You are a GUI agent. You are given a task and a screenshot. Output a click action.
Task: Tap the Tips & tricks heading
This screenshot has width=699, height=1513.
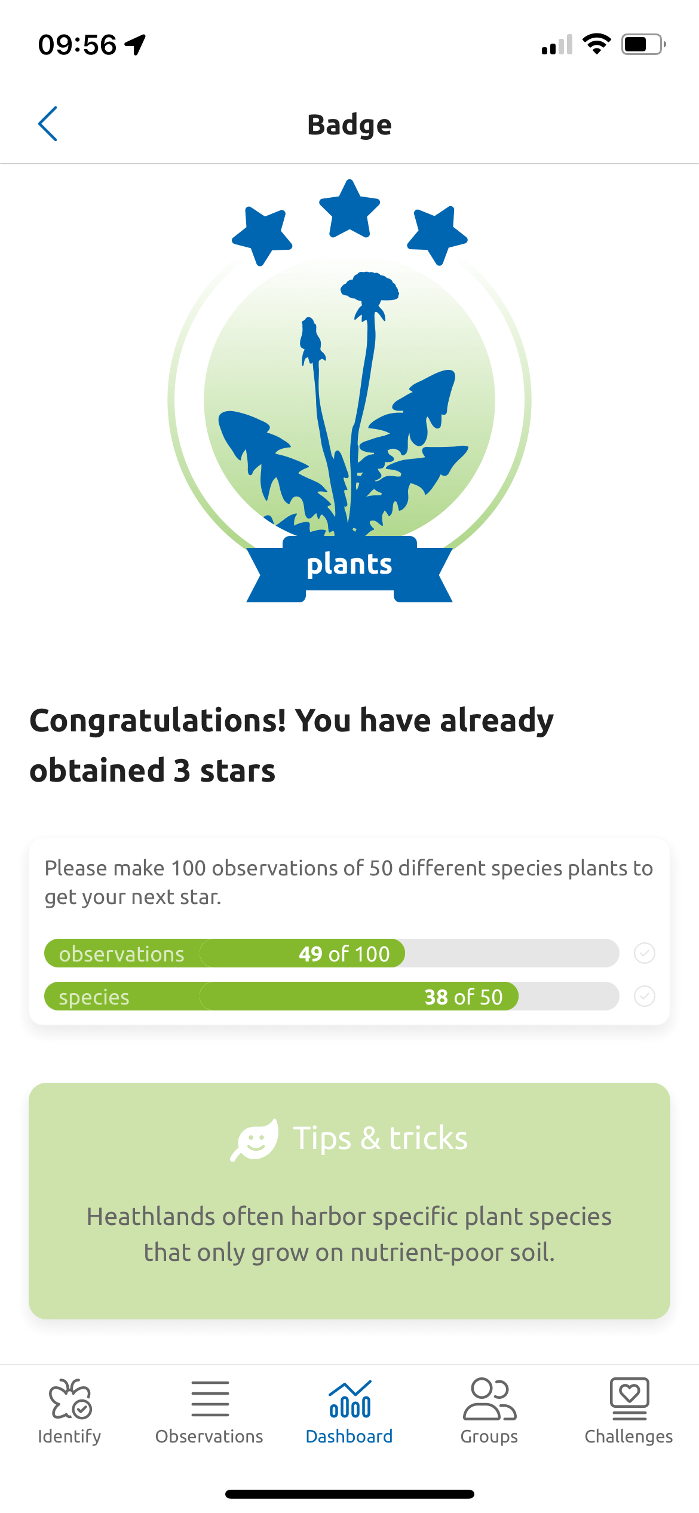click(381, 1138)
